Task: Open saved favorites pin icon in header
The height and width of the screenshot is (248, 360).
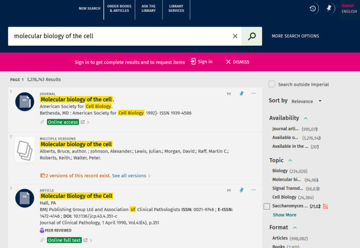Action: pos(330,9)
